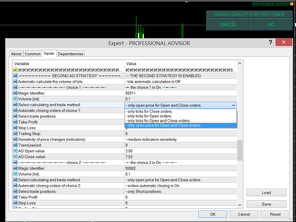Collapse the trade method dropdown arrow

233,105
